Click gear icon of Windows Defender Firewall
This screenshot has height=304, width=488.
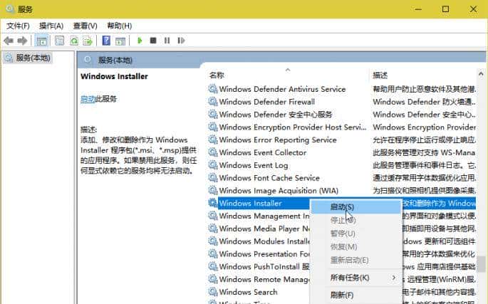tap(213, 102)
